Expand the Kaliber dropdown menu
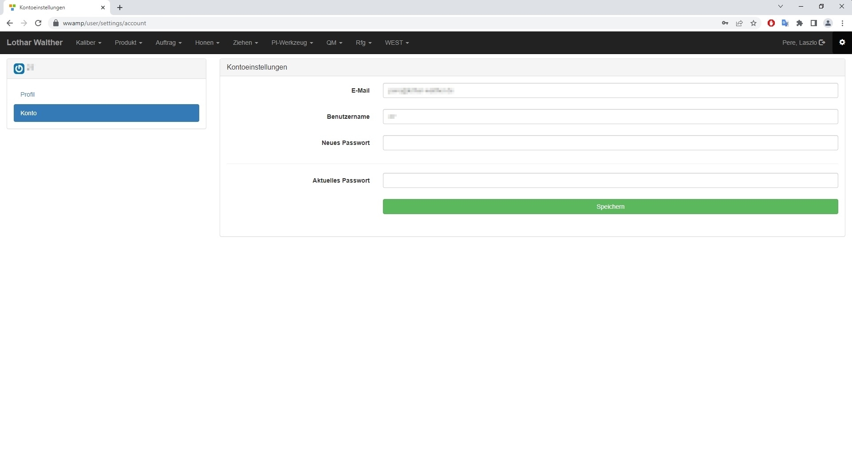Screen dimensions: 852x461 [89, 43]
